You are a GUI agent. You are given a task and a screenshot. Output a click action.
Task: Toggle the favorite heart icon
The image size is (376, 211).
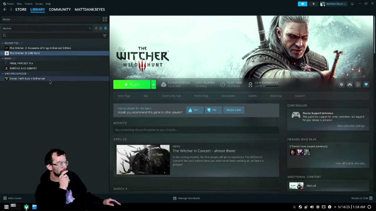tap(366, 84)
